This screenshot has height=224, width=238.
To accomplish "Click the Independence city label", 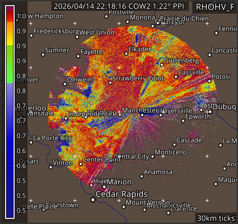I will coord(90,114).
